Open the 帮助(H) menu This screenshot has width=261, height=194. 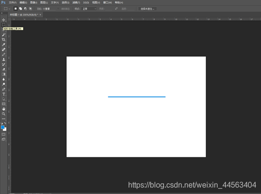pyautogui.click(x=119, y=2)
